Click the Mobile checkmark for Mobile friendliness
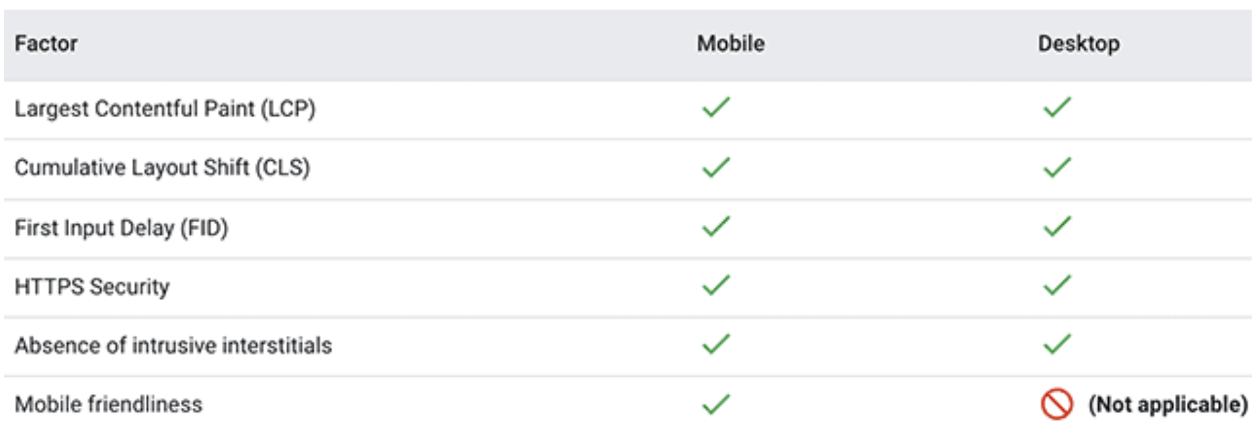 coord(716,404)
